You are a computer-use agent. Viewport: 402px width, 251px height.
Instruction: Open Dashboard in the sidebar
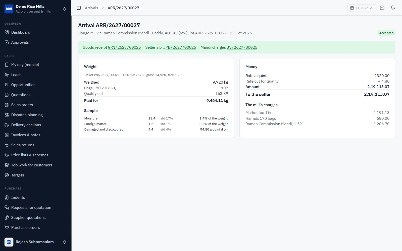35,32
